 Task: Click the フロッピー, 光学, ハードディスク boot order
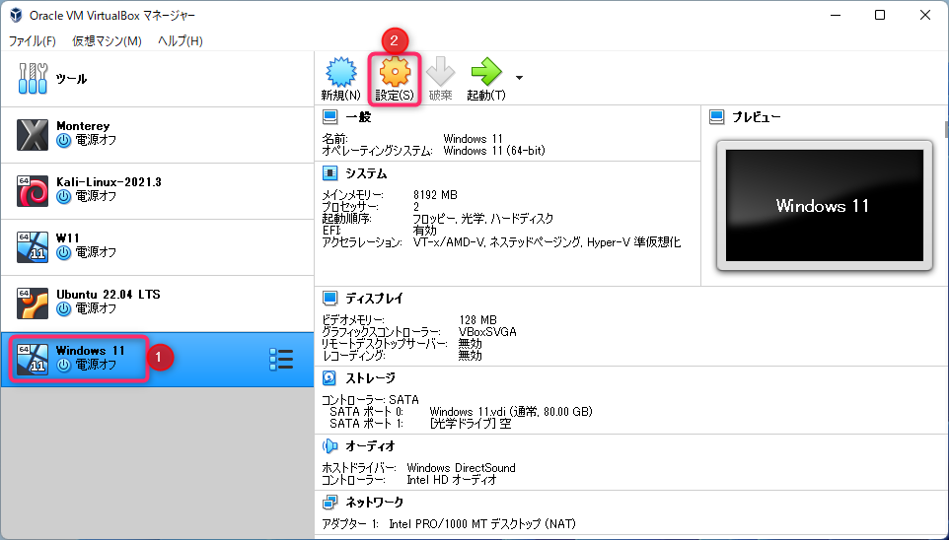[x=483, y=219]
